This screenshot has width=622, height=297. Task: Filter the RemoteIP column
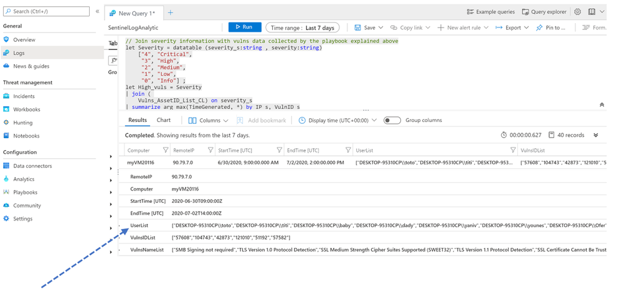210,150
